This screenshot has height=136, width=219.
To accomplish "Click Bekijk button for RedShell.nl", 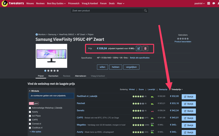I will (x=189, y=97).
